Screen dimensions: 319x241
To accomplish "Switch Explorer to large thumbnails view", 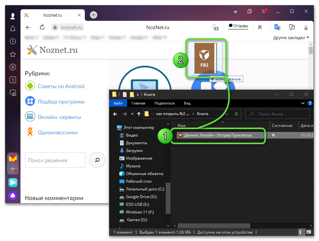I will coord(308,232).
